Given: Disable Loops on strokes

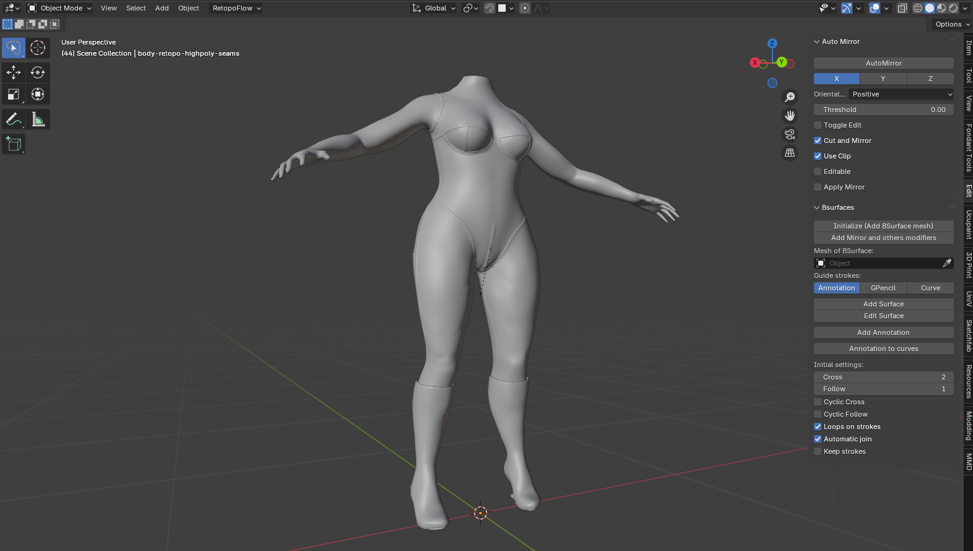Looking at the screenshot, I should coord(818,427).
